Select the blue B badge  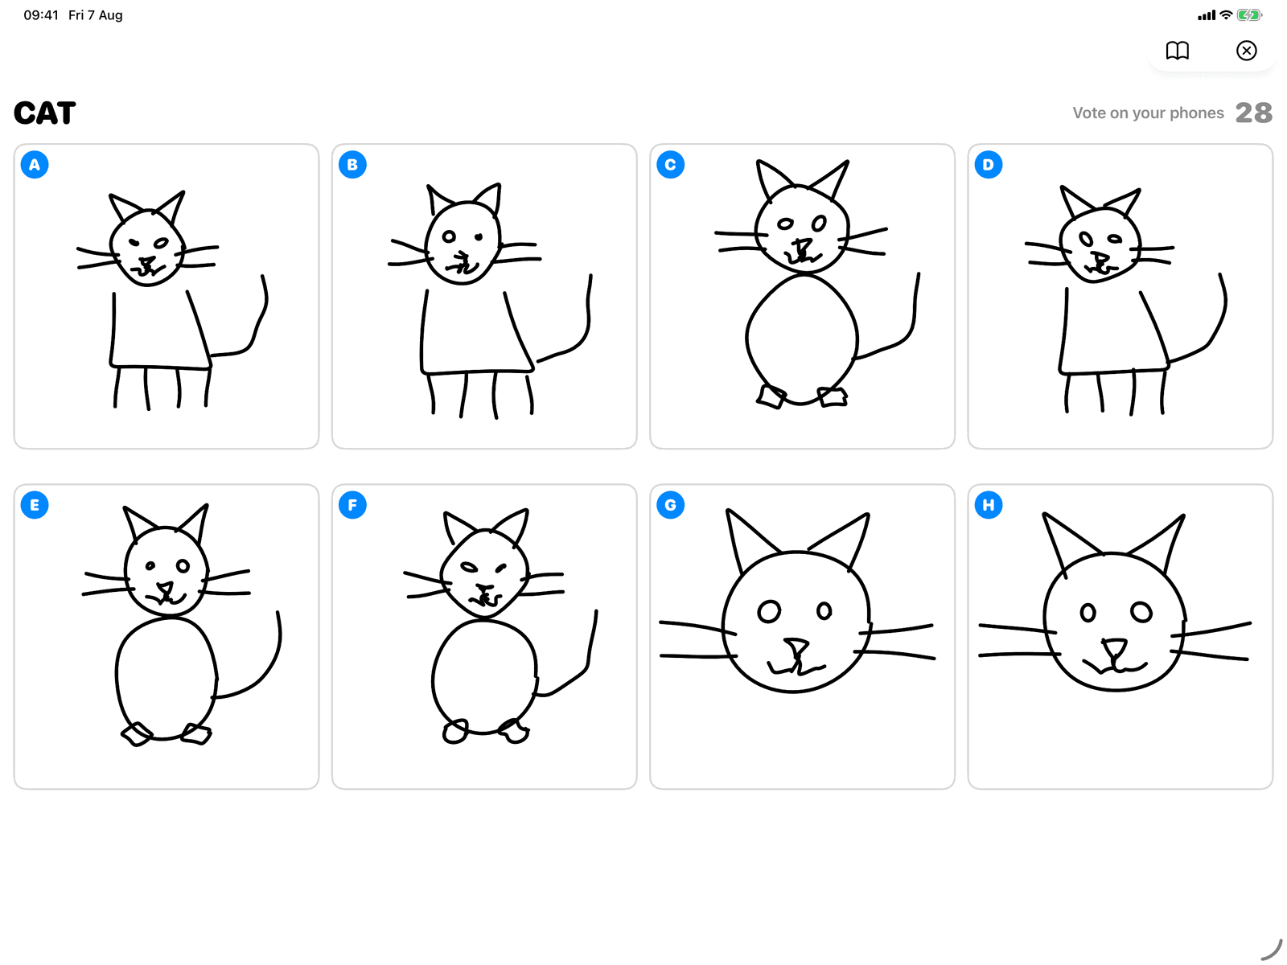(x=352, y=165)
